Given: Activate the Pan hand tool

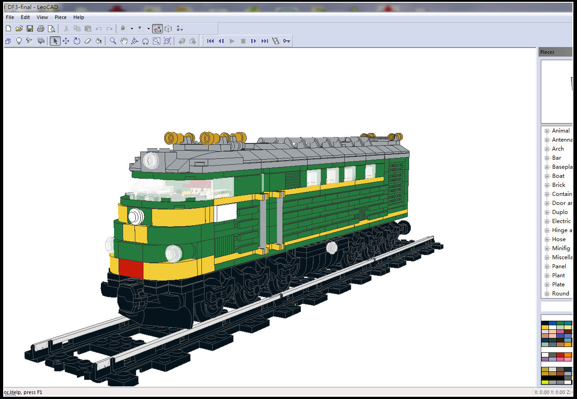Looking at the screenshot, I should [124, 41].
